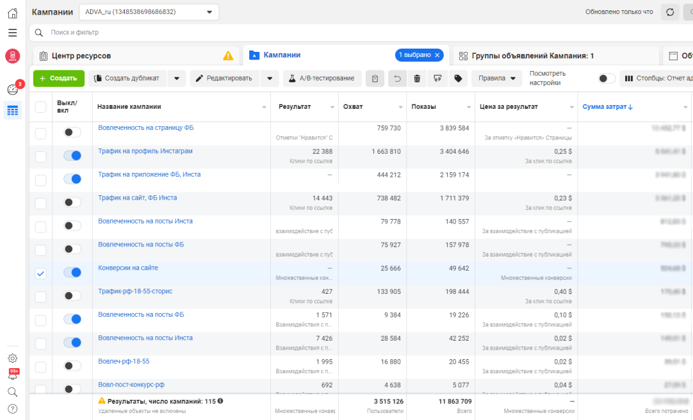This screenshot has height=420, width=693.
Task: Expand the arrow next to Создать дубликат
Action: [x=177, y=78]
